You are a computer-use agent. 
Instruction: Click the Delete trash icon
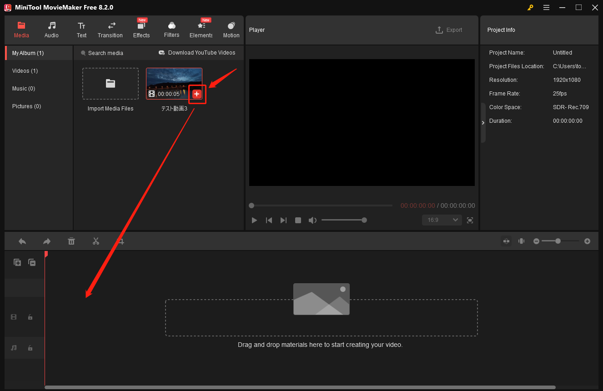click(x=71, y=241)
